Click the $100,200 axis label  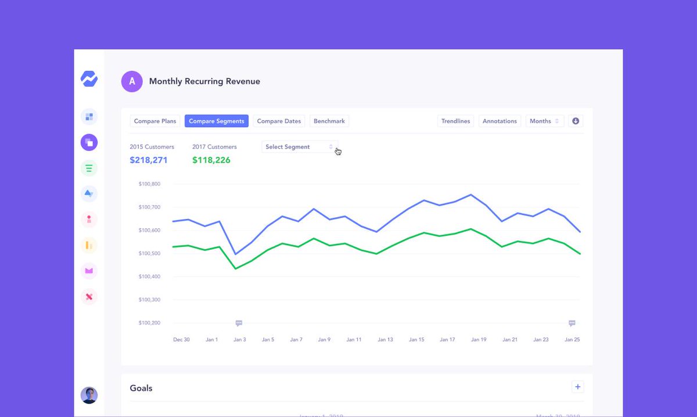tap(150, 323)
